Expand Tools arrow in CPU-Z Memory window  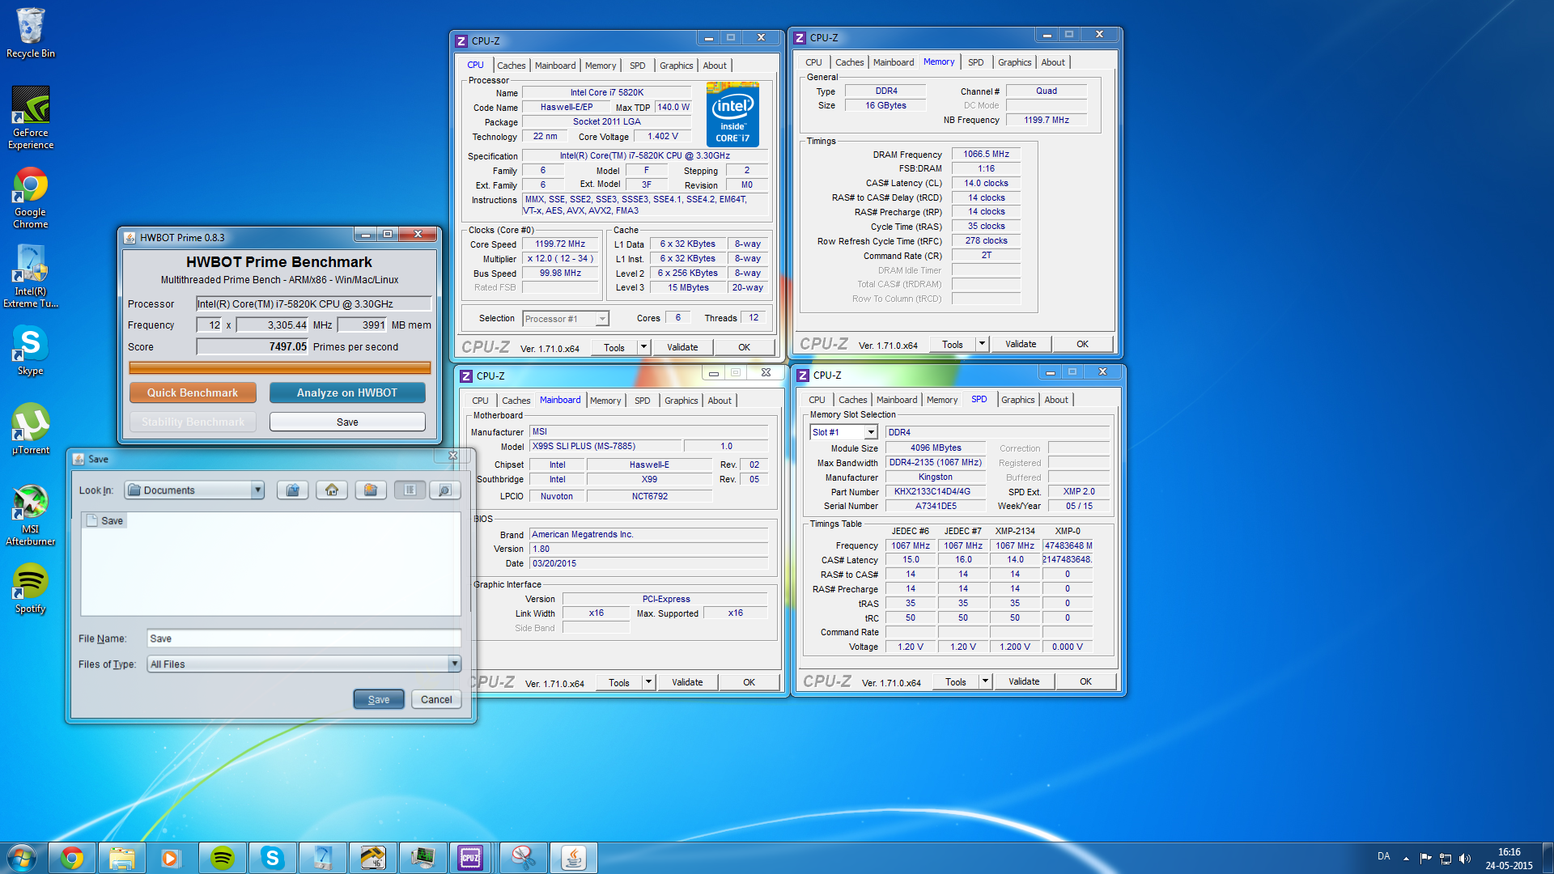[x=982, y=344]
